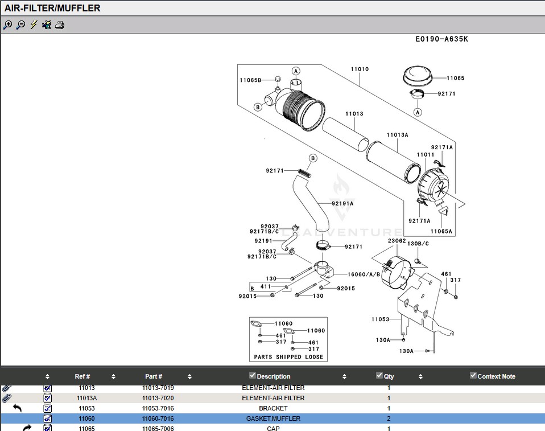Screen dimensions: 545x431
Task: Click the back arrow icon on BRACKET row
Action: click(17, 408)
